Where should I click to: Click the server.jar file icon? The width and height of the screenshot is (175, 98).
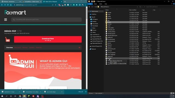click(x=106, y=51)
